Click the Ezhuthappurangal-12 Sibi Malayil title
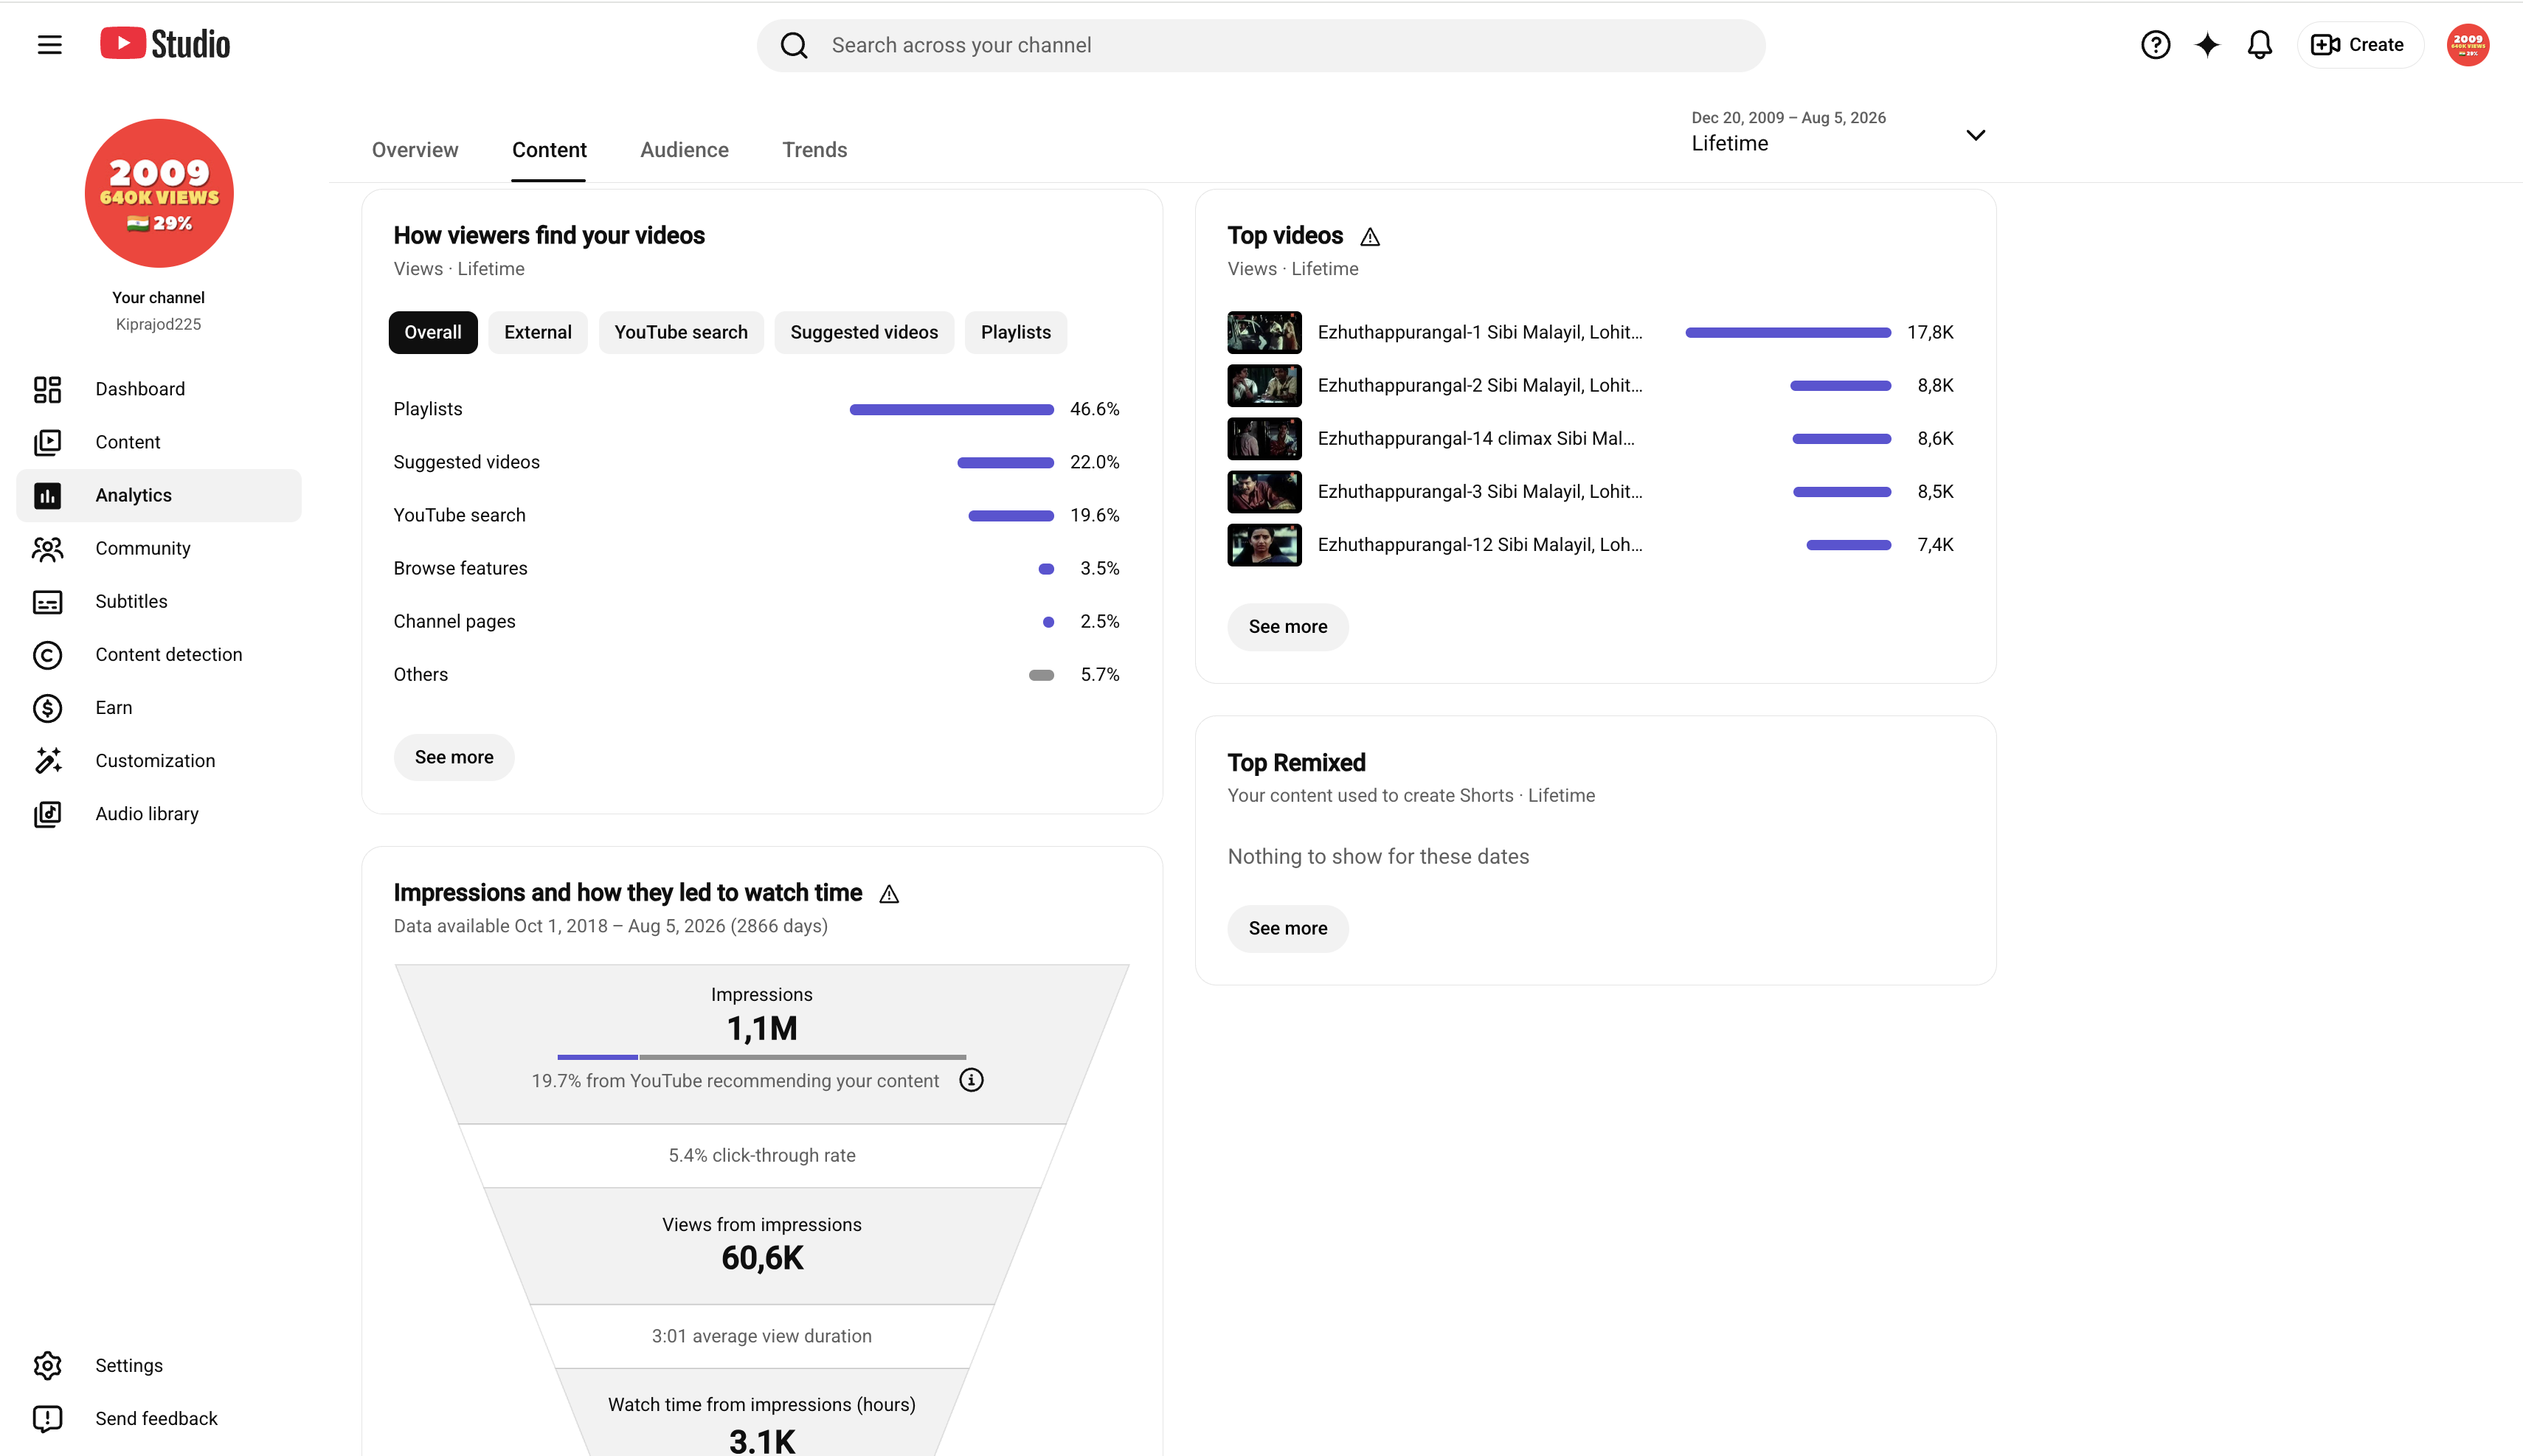Image resolution: width=2523 pixels, height=1456 pixels. coord(1480,545)
